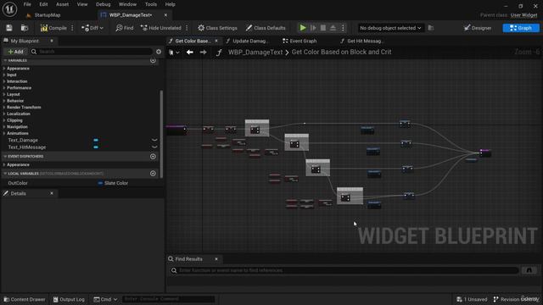Compile the WBP_DamageText blueprint
The width and height of the screenshot is (543, 305).
[53, 28]
